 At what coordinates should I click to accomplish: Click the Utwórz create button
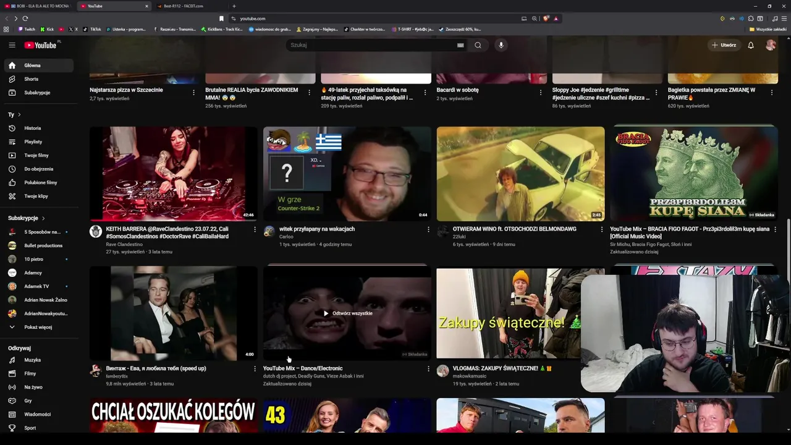[724, 45]
